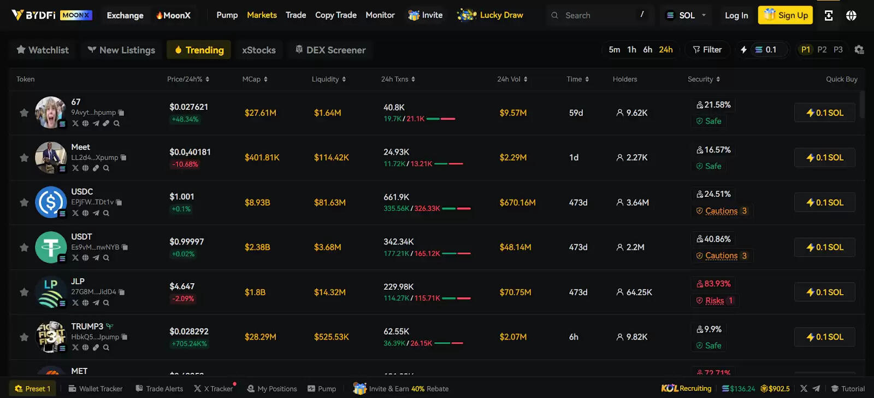Screen dimensions: 874x398
Task: Add TRUMP3 to favorites with star
Action: tap(24, 337)
